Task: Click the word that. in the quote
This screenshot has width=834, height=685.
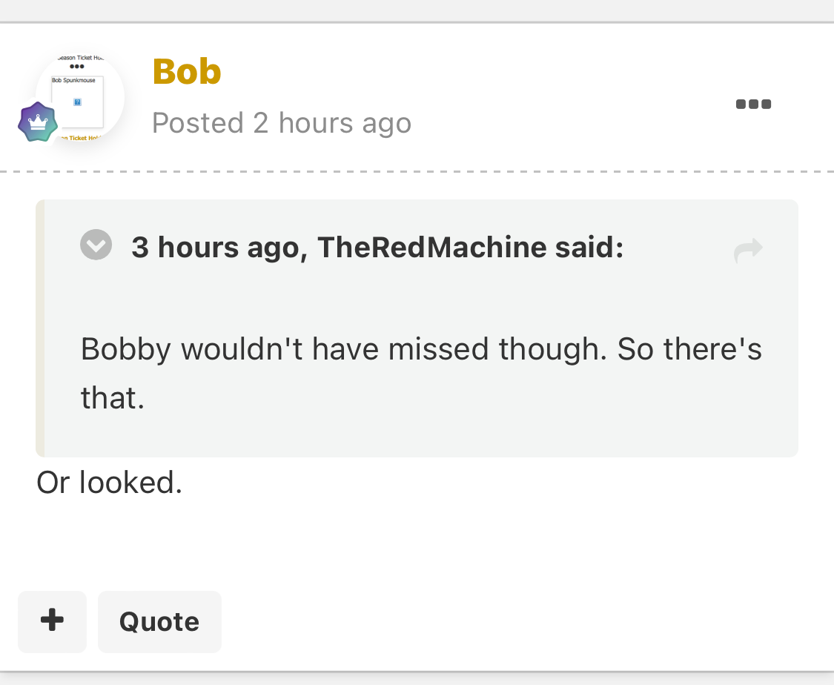Action: [x=112, y=398]
